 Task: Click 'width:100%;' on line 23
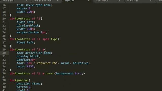(26, 29)
